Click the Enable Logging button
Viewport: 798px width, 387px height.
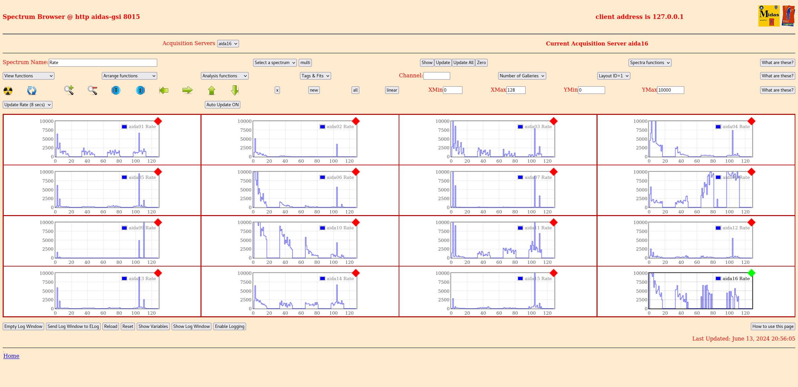229,326
